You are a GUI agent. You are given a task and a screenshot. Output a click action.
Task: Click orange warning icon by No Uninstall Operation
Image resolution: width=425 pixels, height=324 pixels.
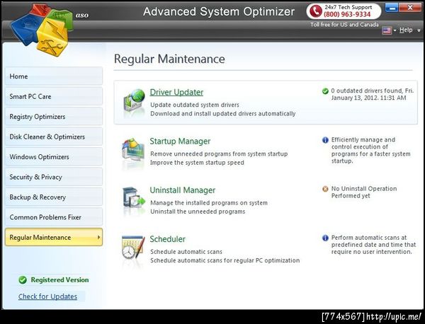pyautogui.click(x=325, y=189)
